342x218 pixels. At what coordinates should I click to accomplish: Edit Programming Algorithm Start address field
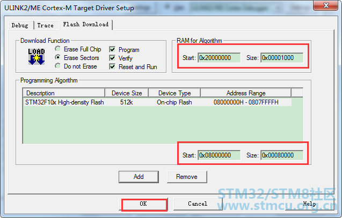click(x=219, y=155)
